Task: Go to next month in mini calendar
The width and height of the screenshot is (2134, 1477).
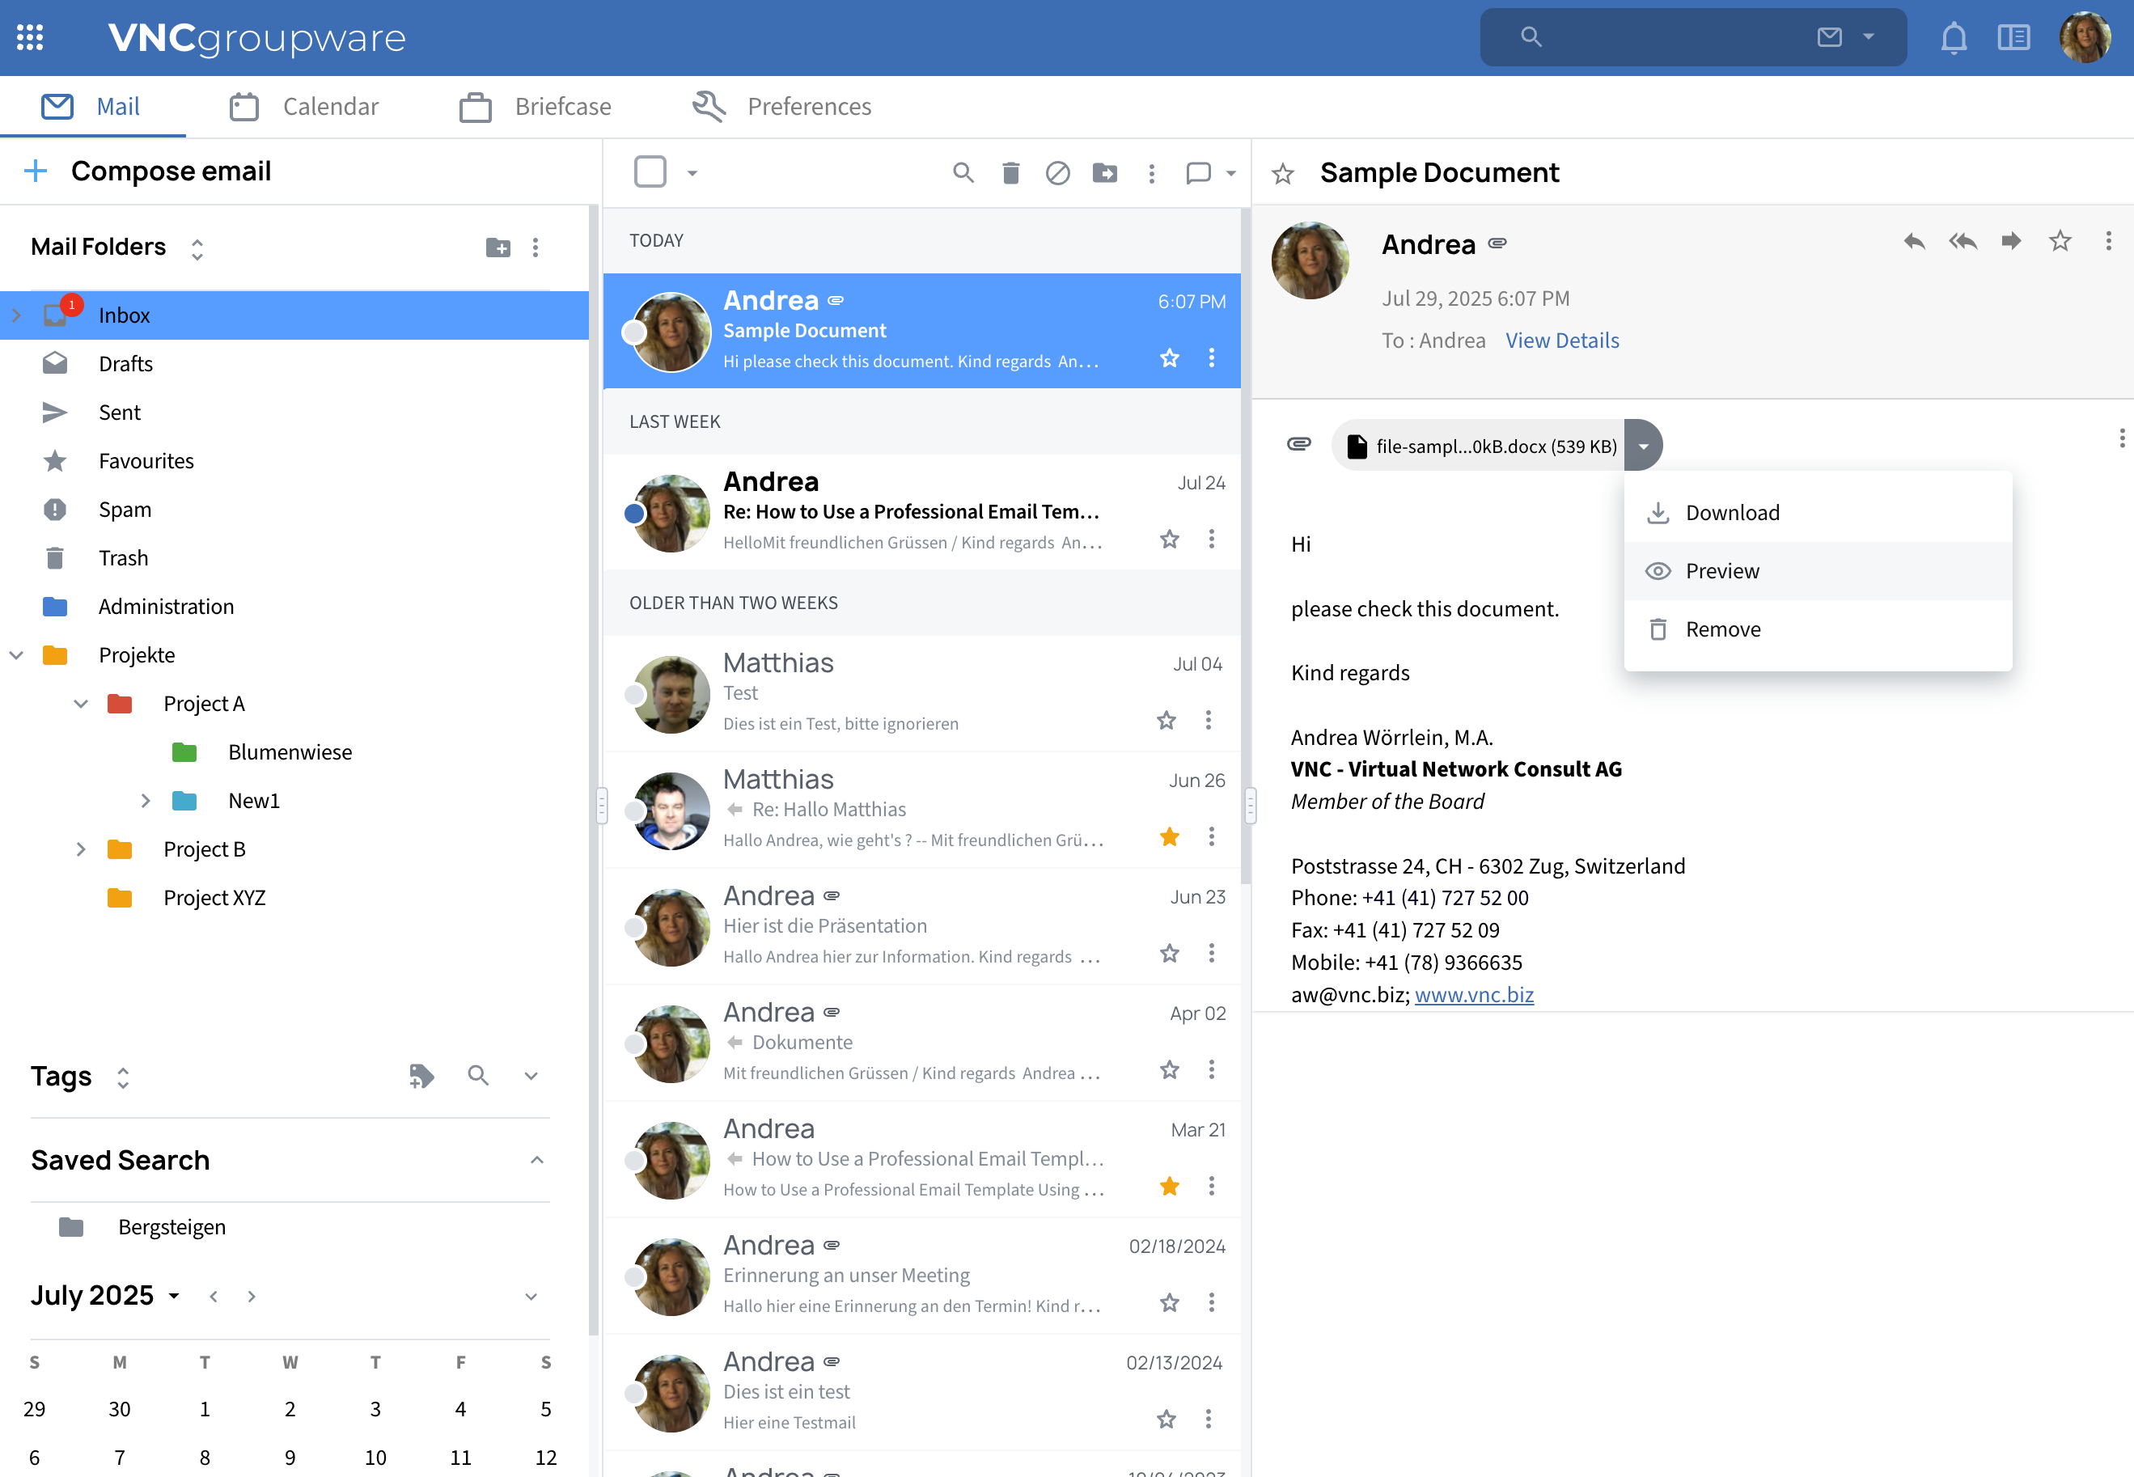Action: 252,1297
